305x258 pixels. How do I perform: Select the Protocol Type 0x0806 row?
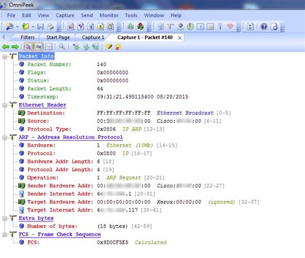(91, 129)
